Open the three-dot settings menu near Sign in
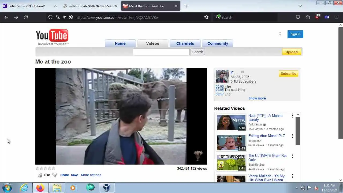 point(280,34)
